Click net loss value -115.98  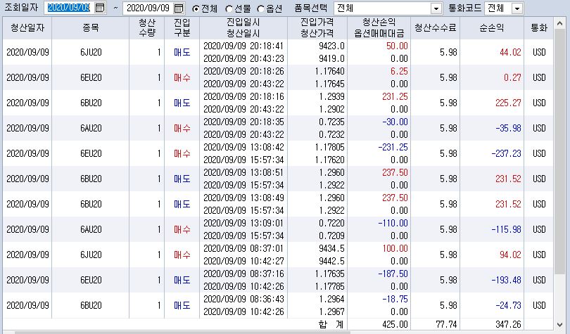(506, 229)
